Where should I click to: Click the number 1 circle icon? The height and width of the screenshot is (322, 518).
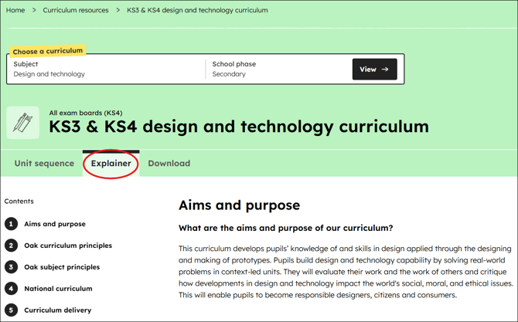[x=12, y=224]
